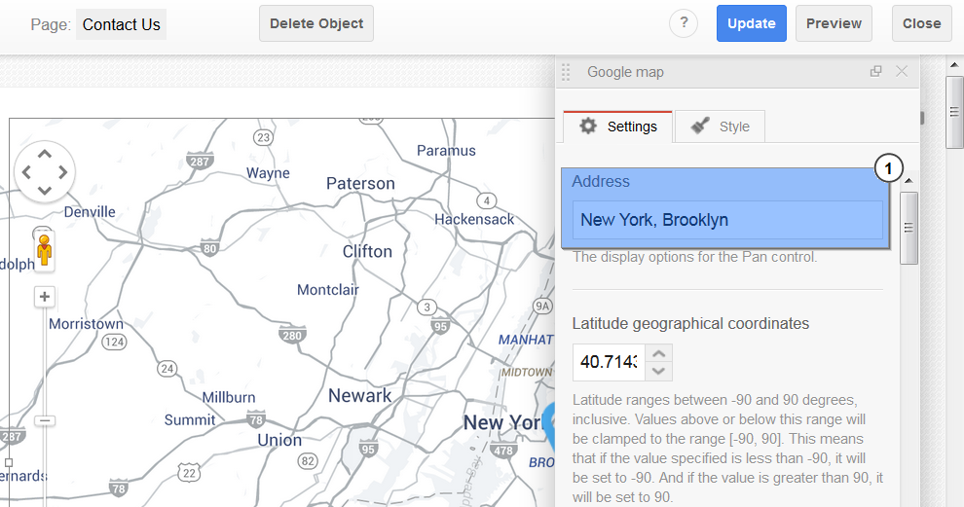Close the Google map settings panel
Image resolution: width=964 pixels, height=507 pixels.
coord(902,71)
